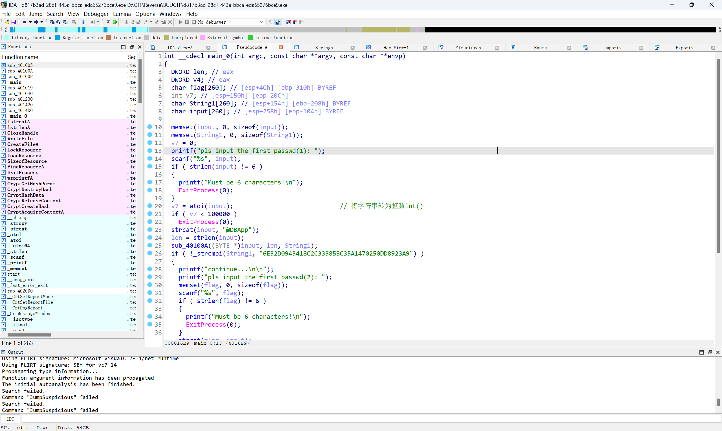
Task: Open the Jump menu
Action: coord(36,14)
